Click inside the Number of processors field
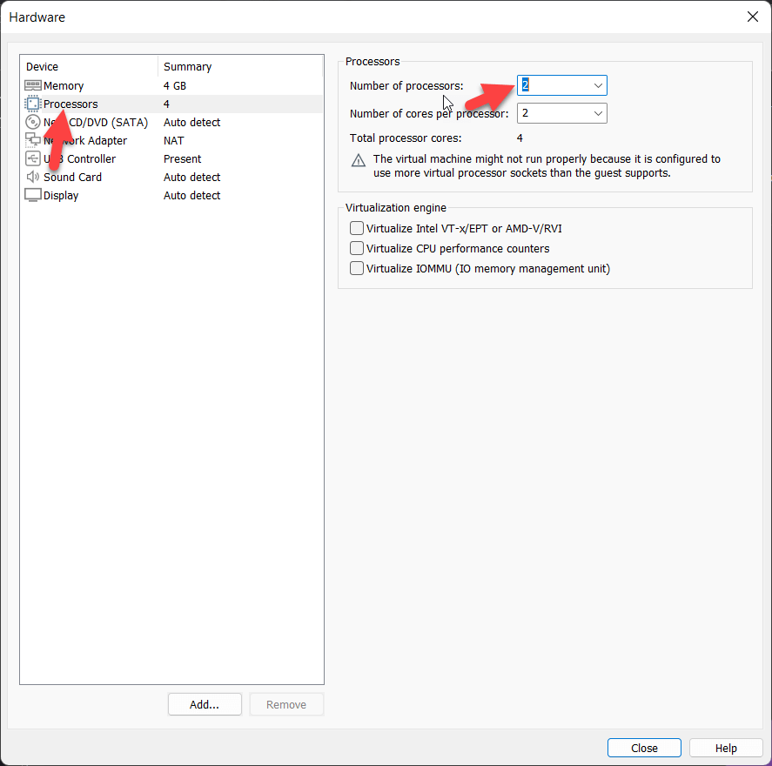Image resolution: width=772 pixels, height=766 pixels. pos(554,85)
